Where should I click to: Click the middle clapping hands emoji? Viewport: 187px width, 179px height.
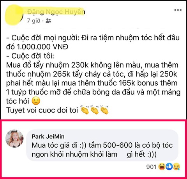[95, 110]
